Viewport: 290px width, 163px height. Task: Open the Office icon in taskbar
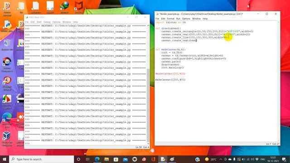pyautogui.click(x=153, y=159)
